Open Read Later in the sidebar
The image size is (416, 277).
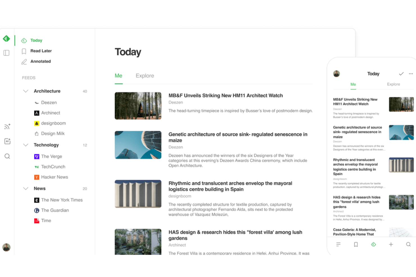[x=41, y=51]
